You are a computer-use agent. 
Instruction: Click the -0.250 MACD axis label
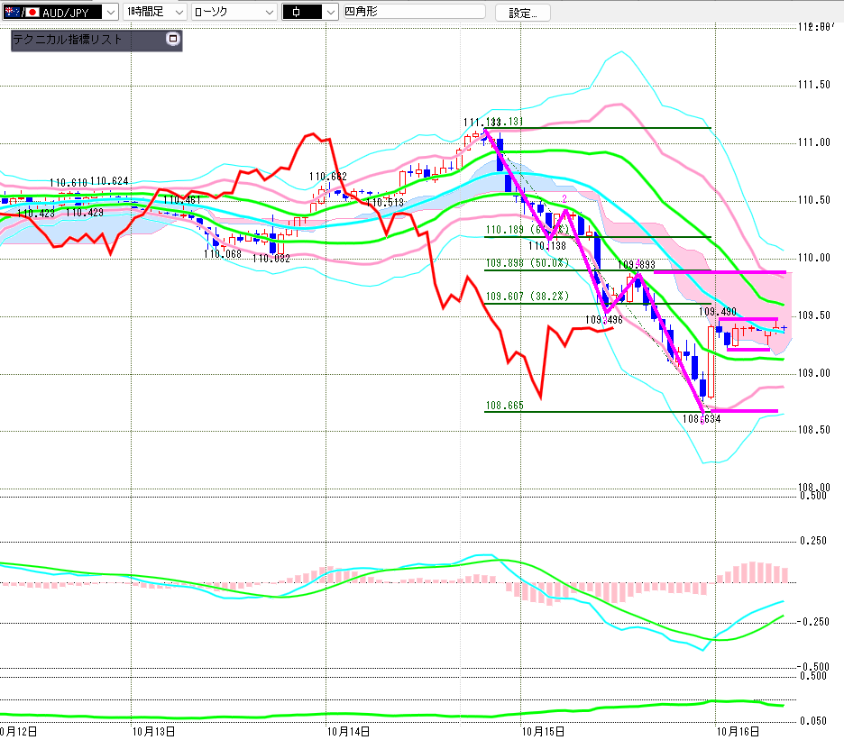click(x=813, y=622)
